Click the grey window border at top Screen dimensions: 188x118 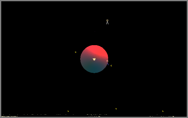pos(94,1)
